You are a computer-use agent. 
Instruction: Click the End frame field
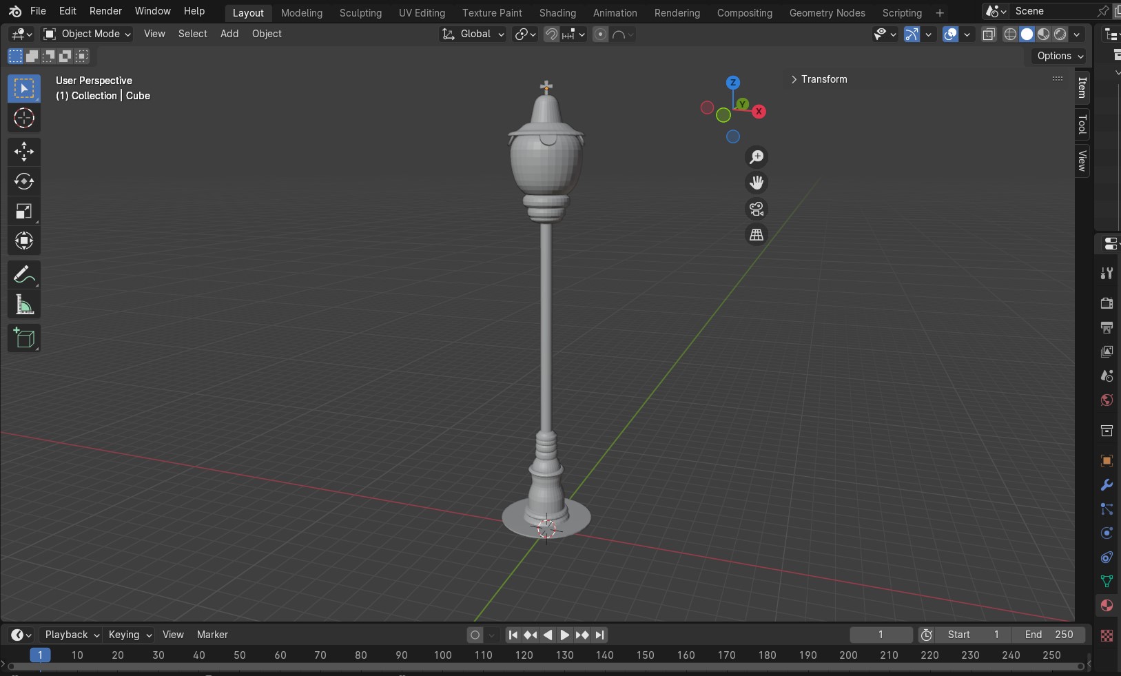coord(1049,635)
